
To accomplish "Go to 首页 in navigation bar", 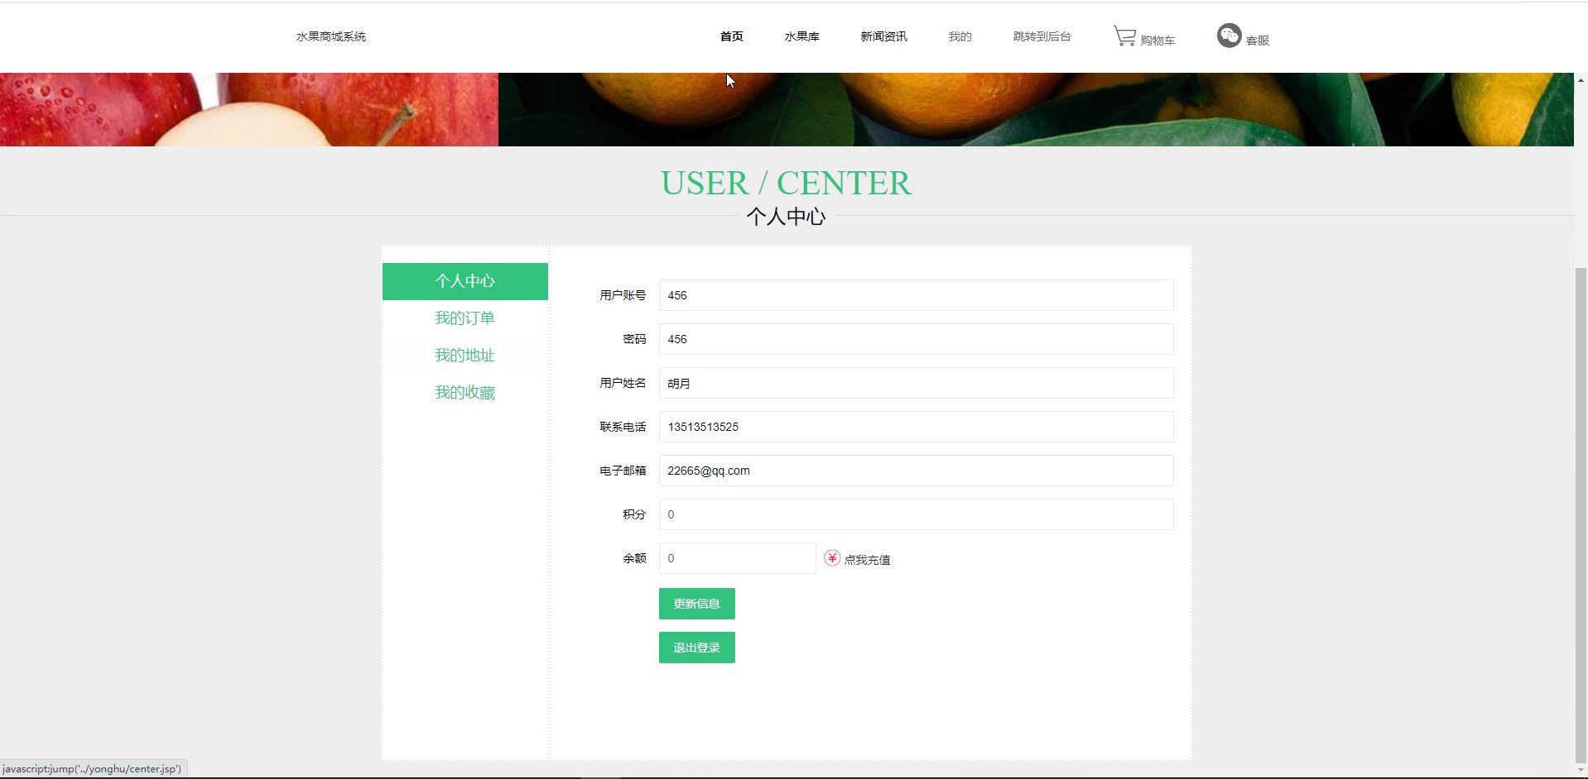I will pos(731,36).
